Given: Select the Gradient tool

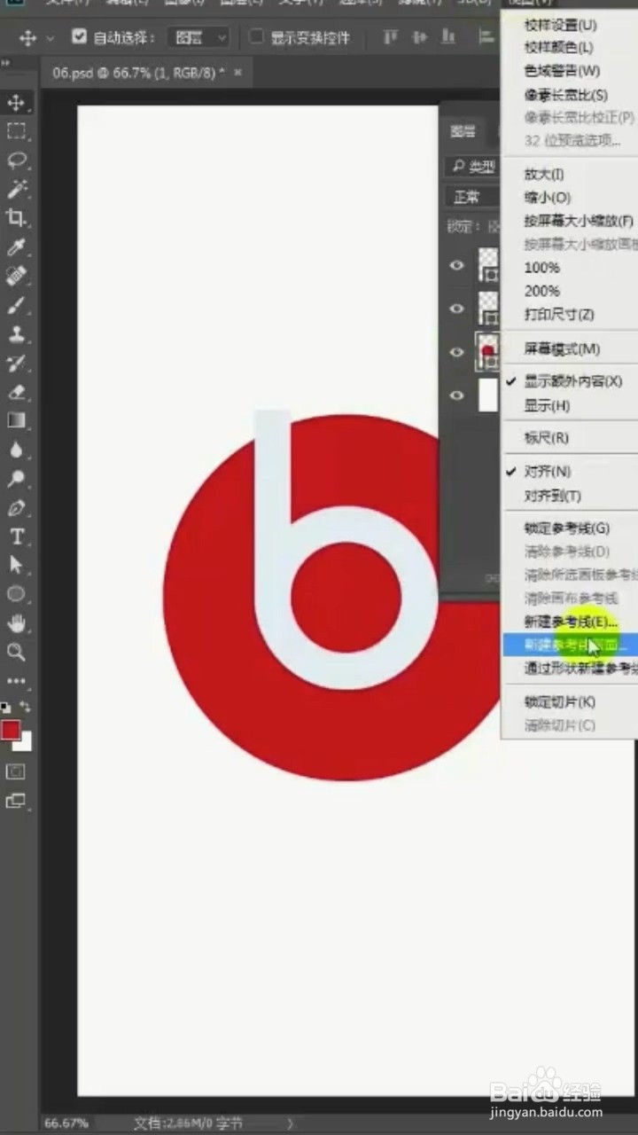Looking at the screenshot, I should click(16, 420).
